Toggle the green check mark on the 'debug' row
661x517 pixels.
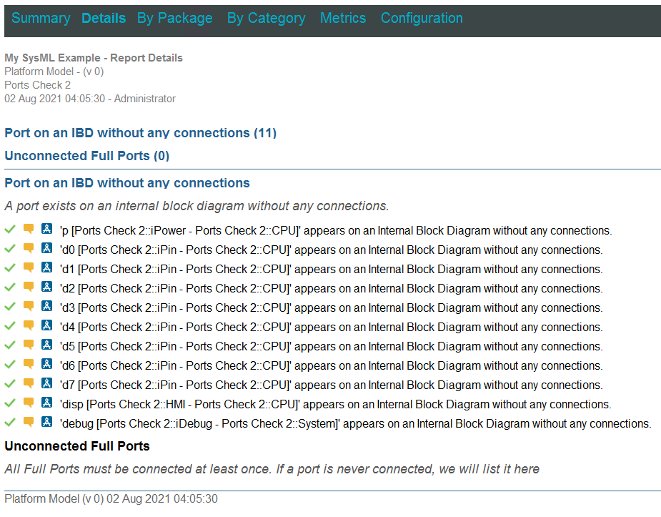coord(10,422)
